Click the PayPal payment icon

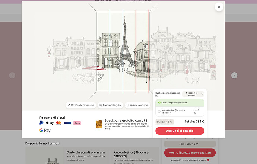pos(41,123)
